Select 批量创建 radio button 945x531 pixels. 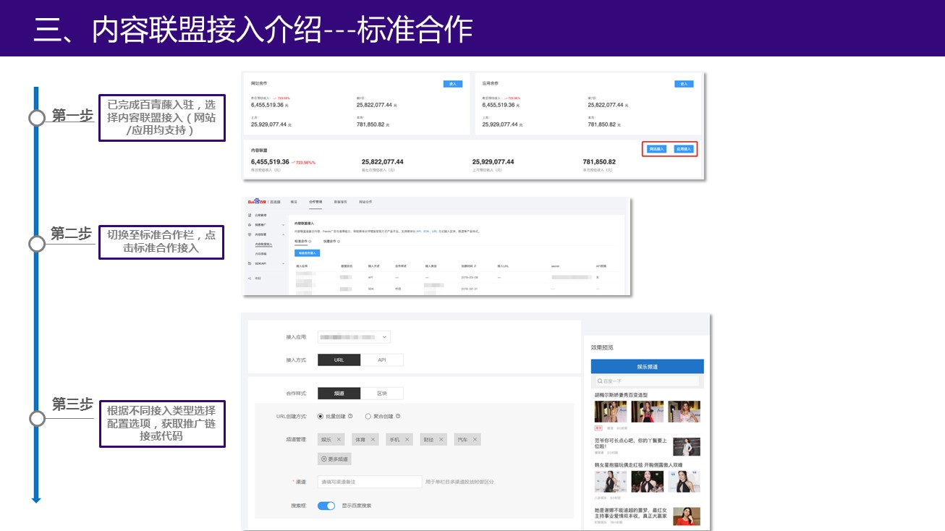(x=321, y=416)
